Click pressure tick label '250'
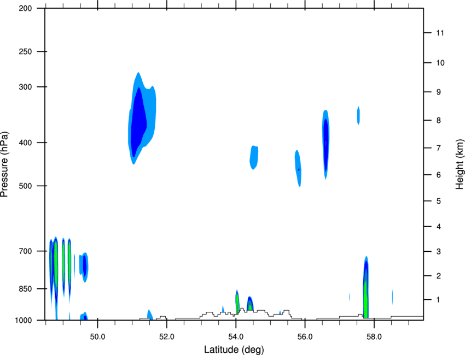This screenshot has width=465, height=355. pos(25,51)
